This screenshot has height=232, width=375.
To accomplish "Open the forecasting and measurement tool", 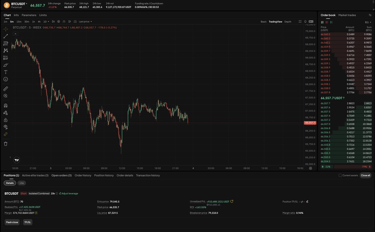I will point(6,58).
